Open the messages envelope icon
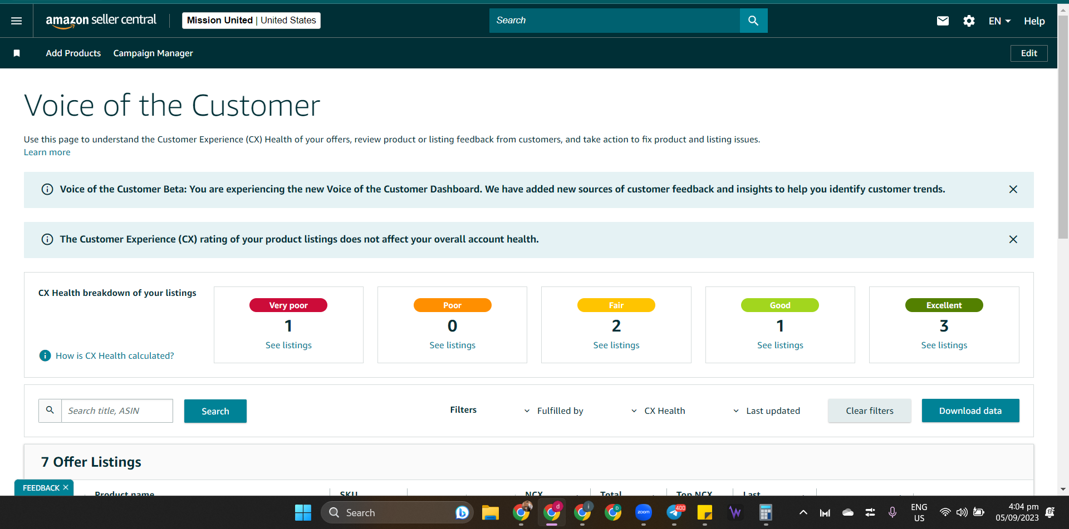This screenshot has width=1069, height=529. 943,21
